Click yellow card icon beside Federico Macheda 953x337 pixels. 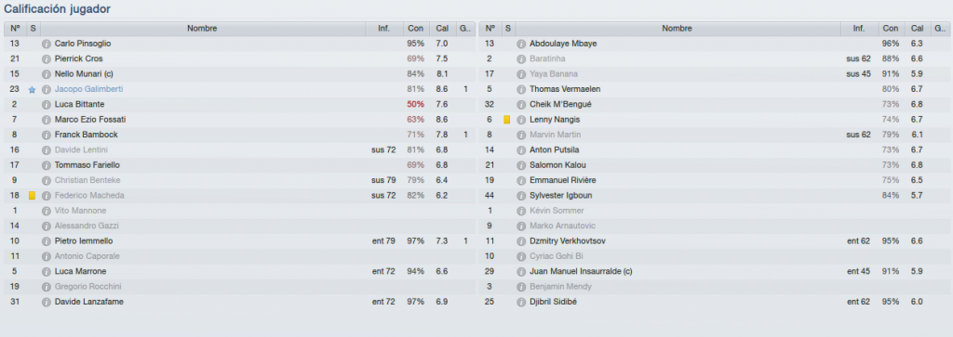coord(33,195)
